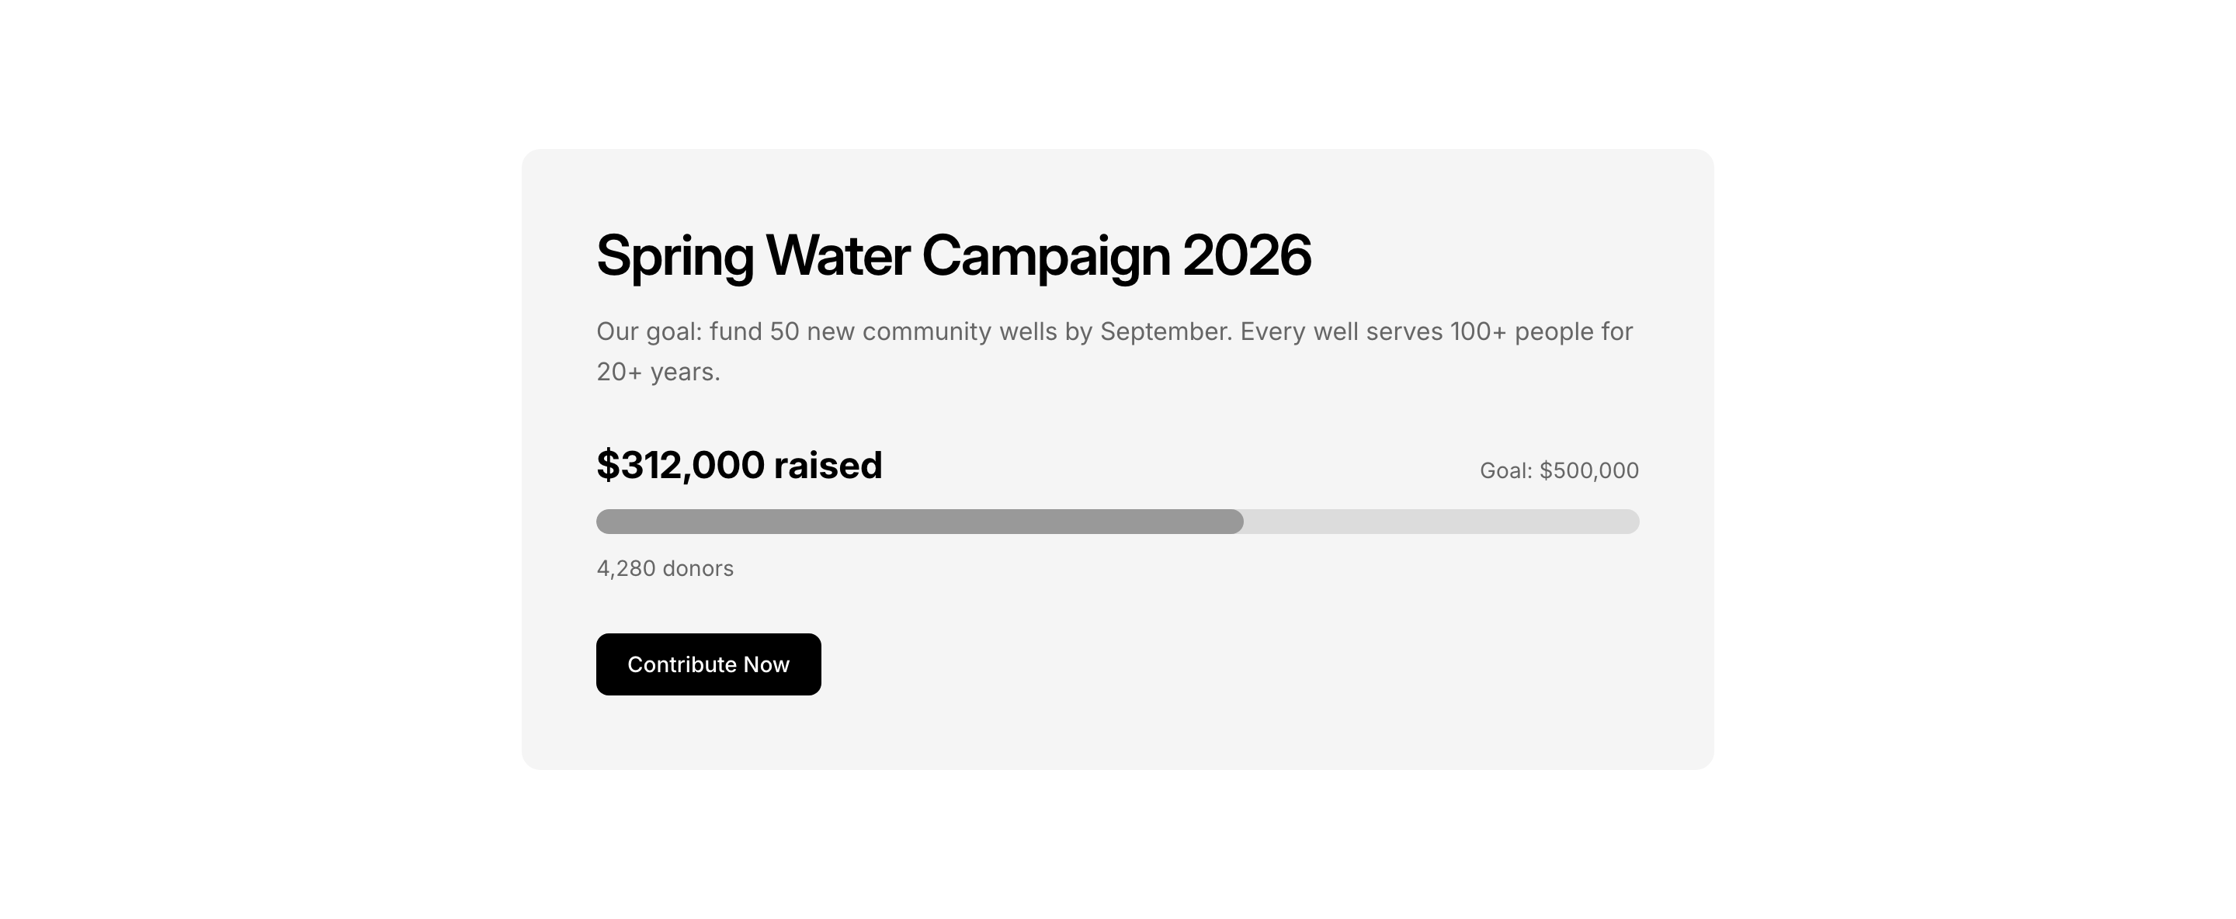The width and height of the screenshot is (2236, 919).
Task: Click the unfilled portion of the progress bar
Action: [x=1441, y=522]
